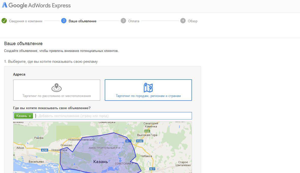
Task: Click the Google AdWords Express logo
Action: pos(36,5)
